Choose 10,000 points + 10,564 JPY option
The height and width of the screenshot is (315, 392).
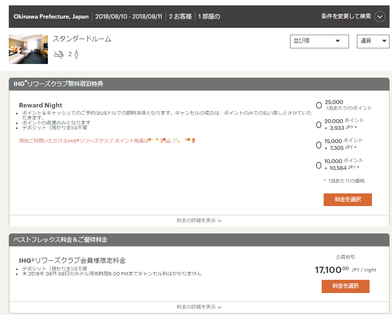click(319, 165)
